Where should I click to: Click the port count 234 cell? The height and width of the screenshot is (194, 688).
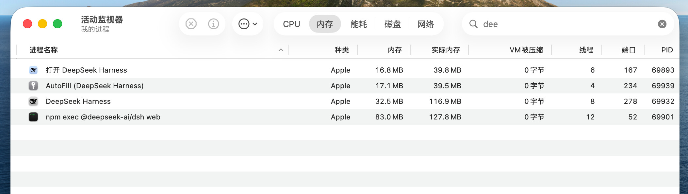click(x=631, y=86)
